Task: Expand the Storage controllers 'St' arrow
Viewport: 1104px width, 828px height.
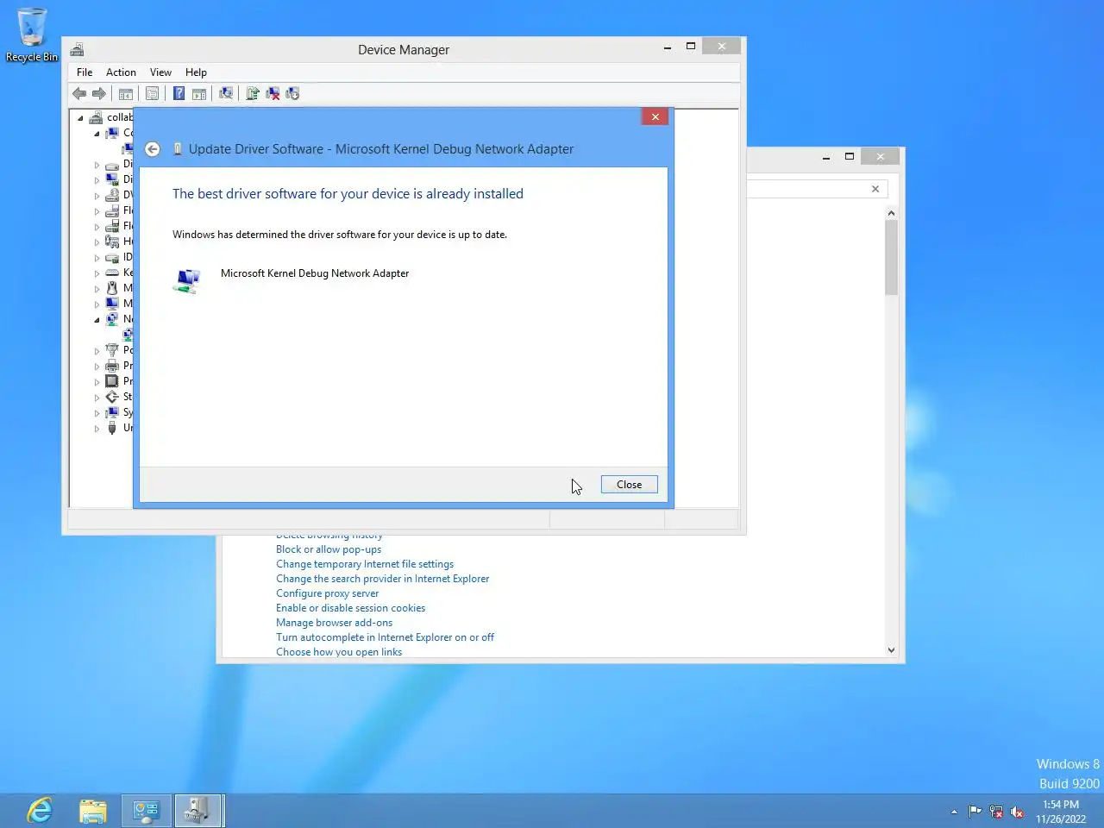Action: pos(97,398)
